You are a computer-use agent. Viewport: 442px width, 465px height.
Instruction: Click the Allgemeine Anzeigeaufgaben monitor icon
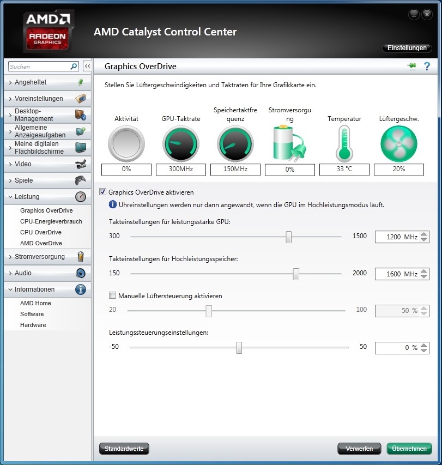tap(81, 131)
